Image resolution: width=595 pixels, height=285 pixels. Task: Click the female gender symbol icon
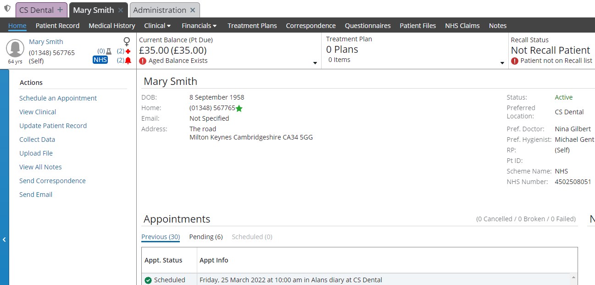coord(127,42)
